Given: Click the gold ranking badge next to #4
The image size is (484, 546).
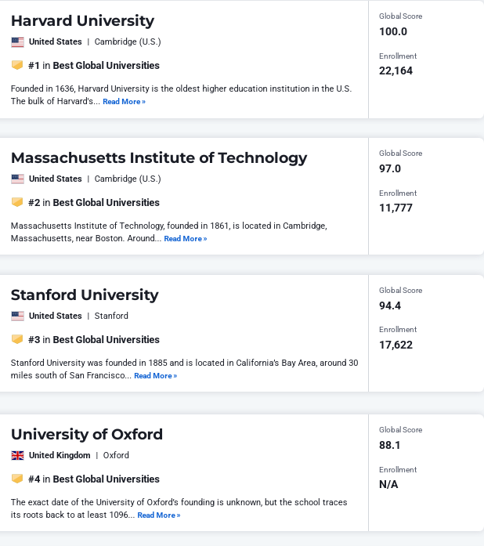Looking at the screenshot, I should pos(17,479).
